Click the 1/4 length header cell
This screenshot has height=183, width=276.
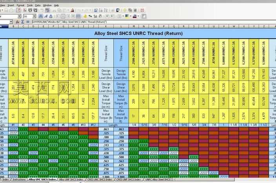click(134, 125)
